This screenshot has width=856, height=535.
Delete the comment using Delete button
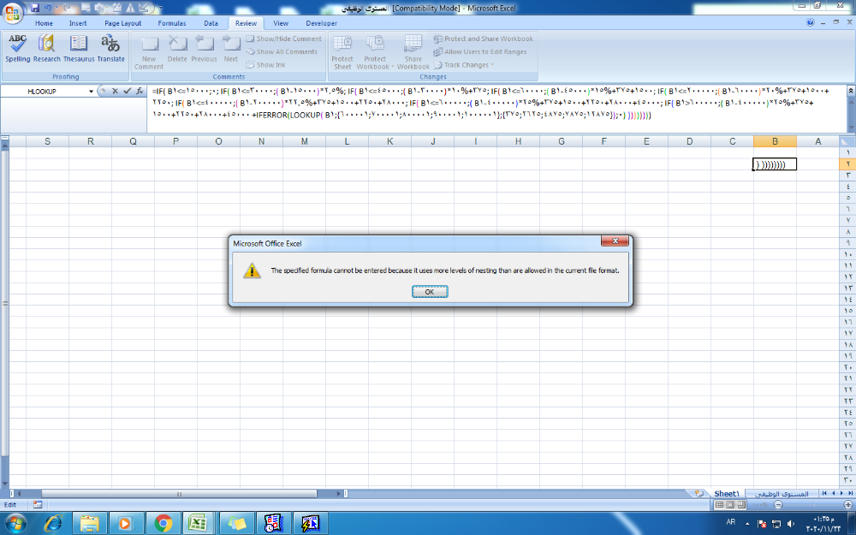coord(177,49)
